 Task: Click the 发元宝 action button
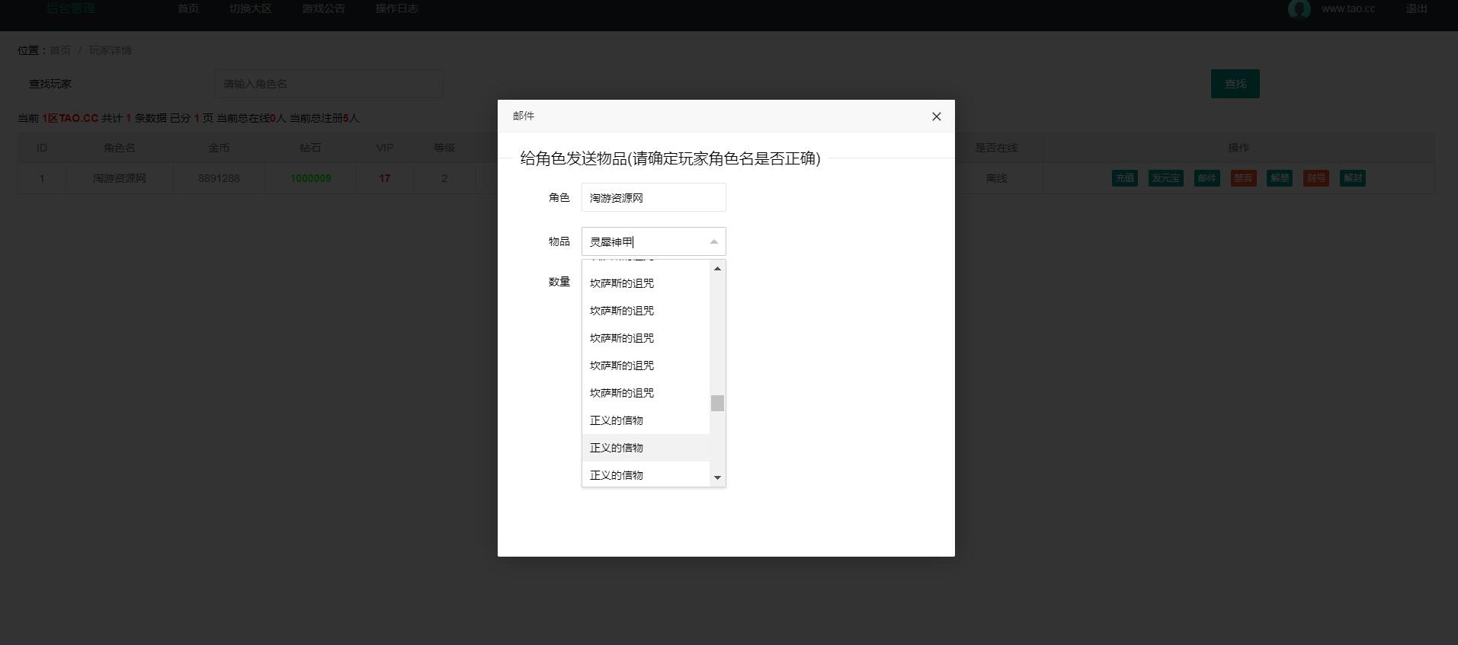[x=1165, y=178]
